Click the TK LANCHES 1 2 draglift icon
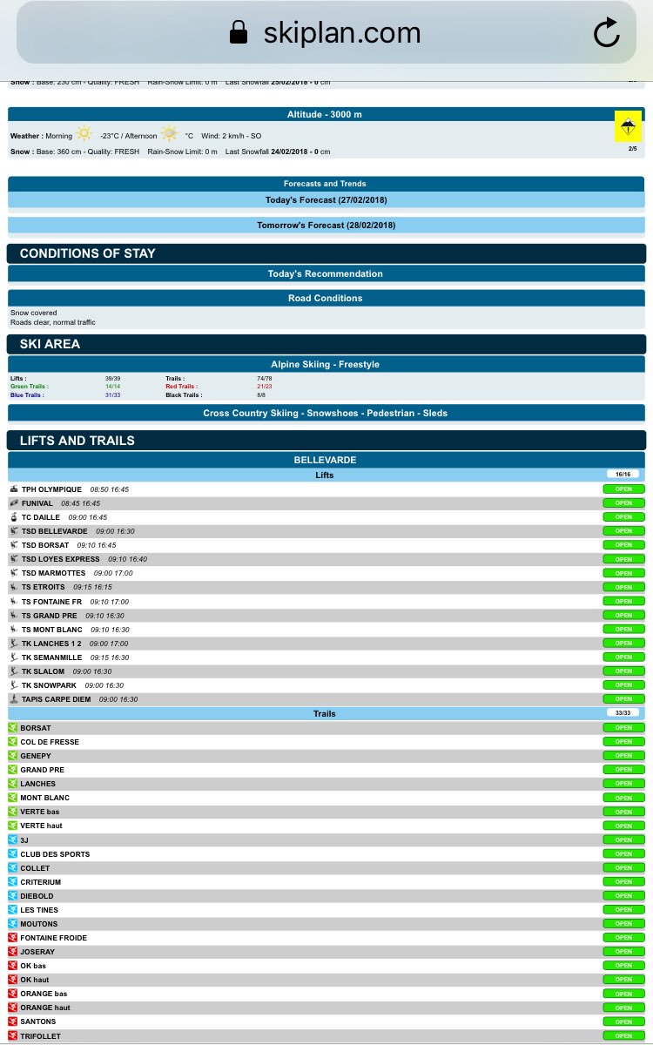653x1045 pixels. [x=14, y=644]
